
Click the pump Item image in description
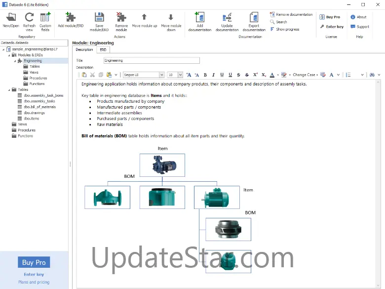[162, 165]
